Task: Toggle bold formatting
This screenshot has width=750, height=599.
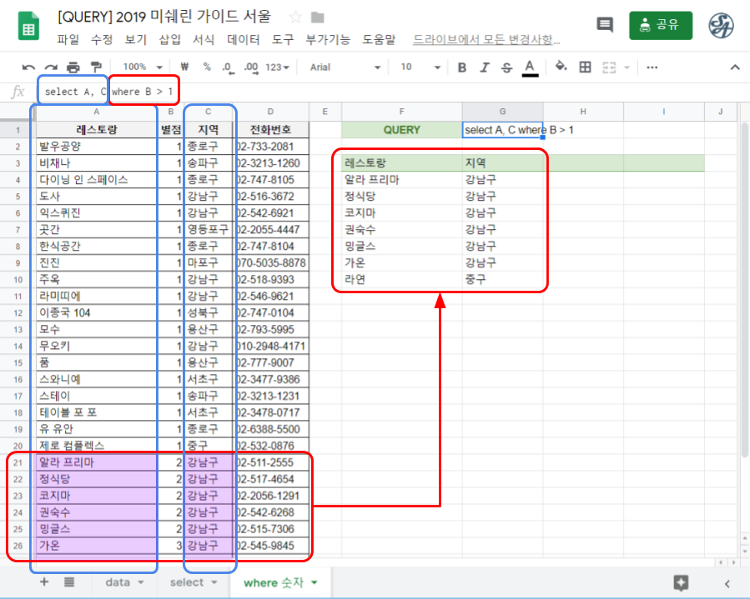Action: [x=461, y=67]
